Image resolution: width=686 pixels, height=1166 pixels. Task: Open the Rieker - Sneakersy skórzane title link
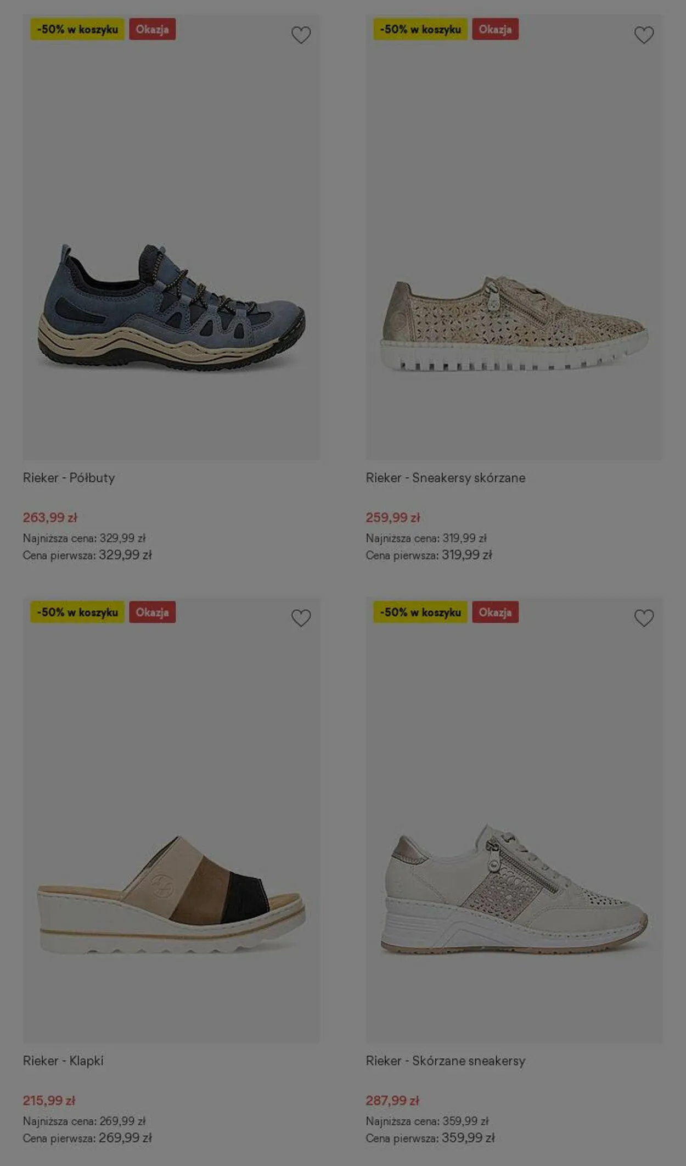[446, 478]
